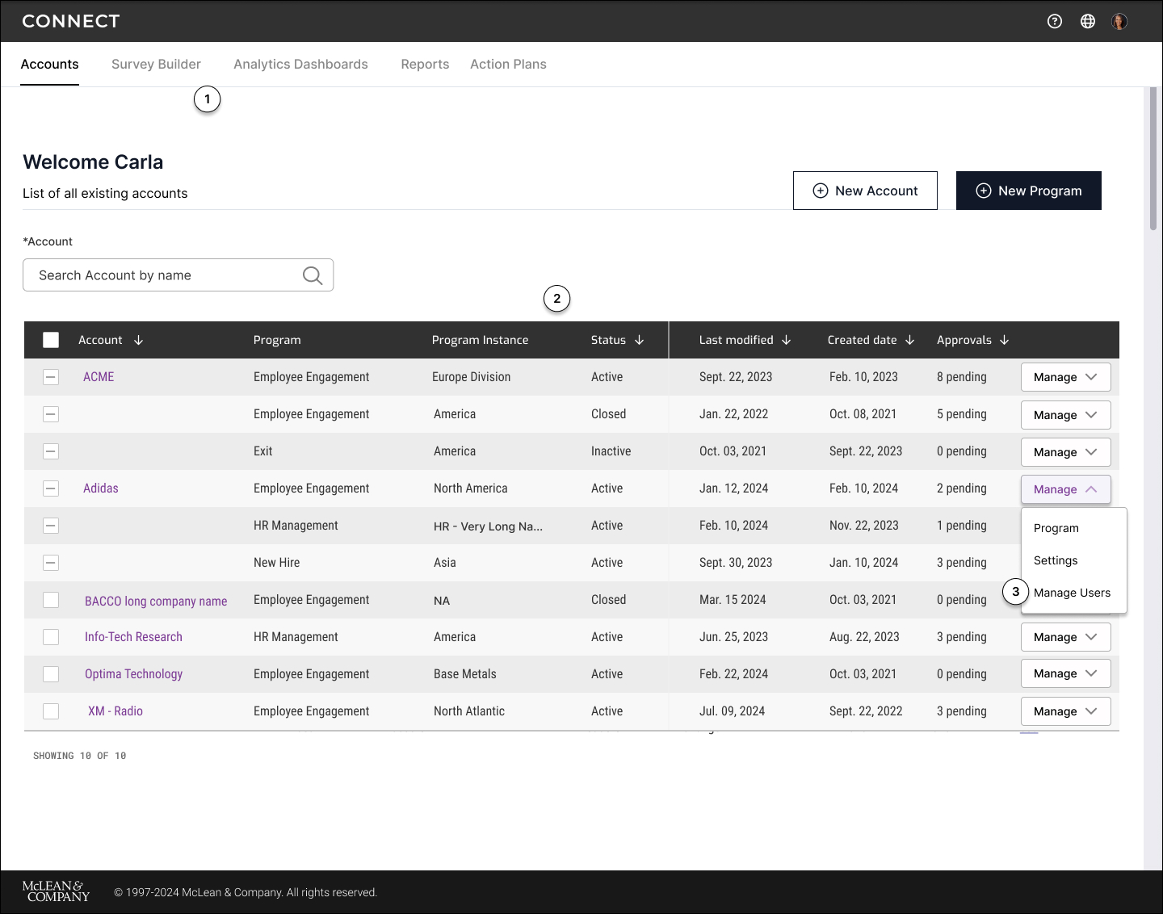Open Manage dropdown for ACME Europe Division
This screenshot has width=1163, height=914.
click(x=1066, y=377)
